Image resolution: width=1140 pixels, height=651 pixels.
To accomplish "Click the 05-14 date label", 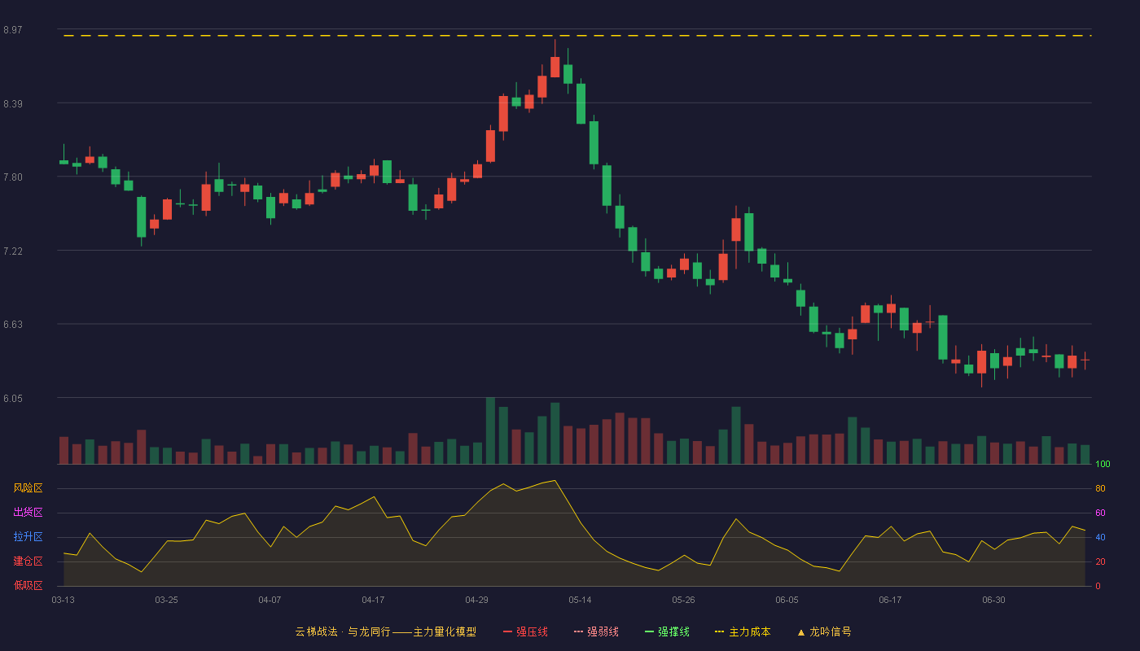I will [x=580, y=600].
